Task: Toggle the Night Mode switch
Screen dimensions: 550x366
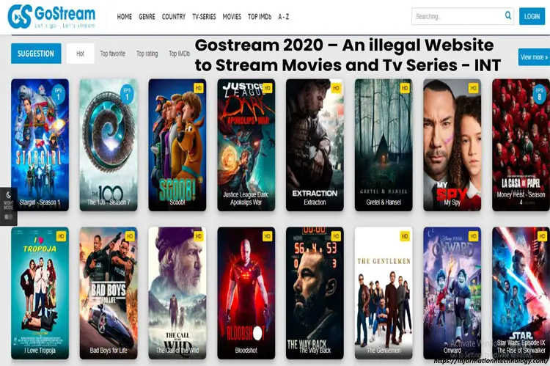Action: [x=8, y=217]
